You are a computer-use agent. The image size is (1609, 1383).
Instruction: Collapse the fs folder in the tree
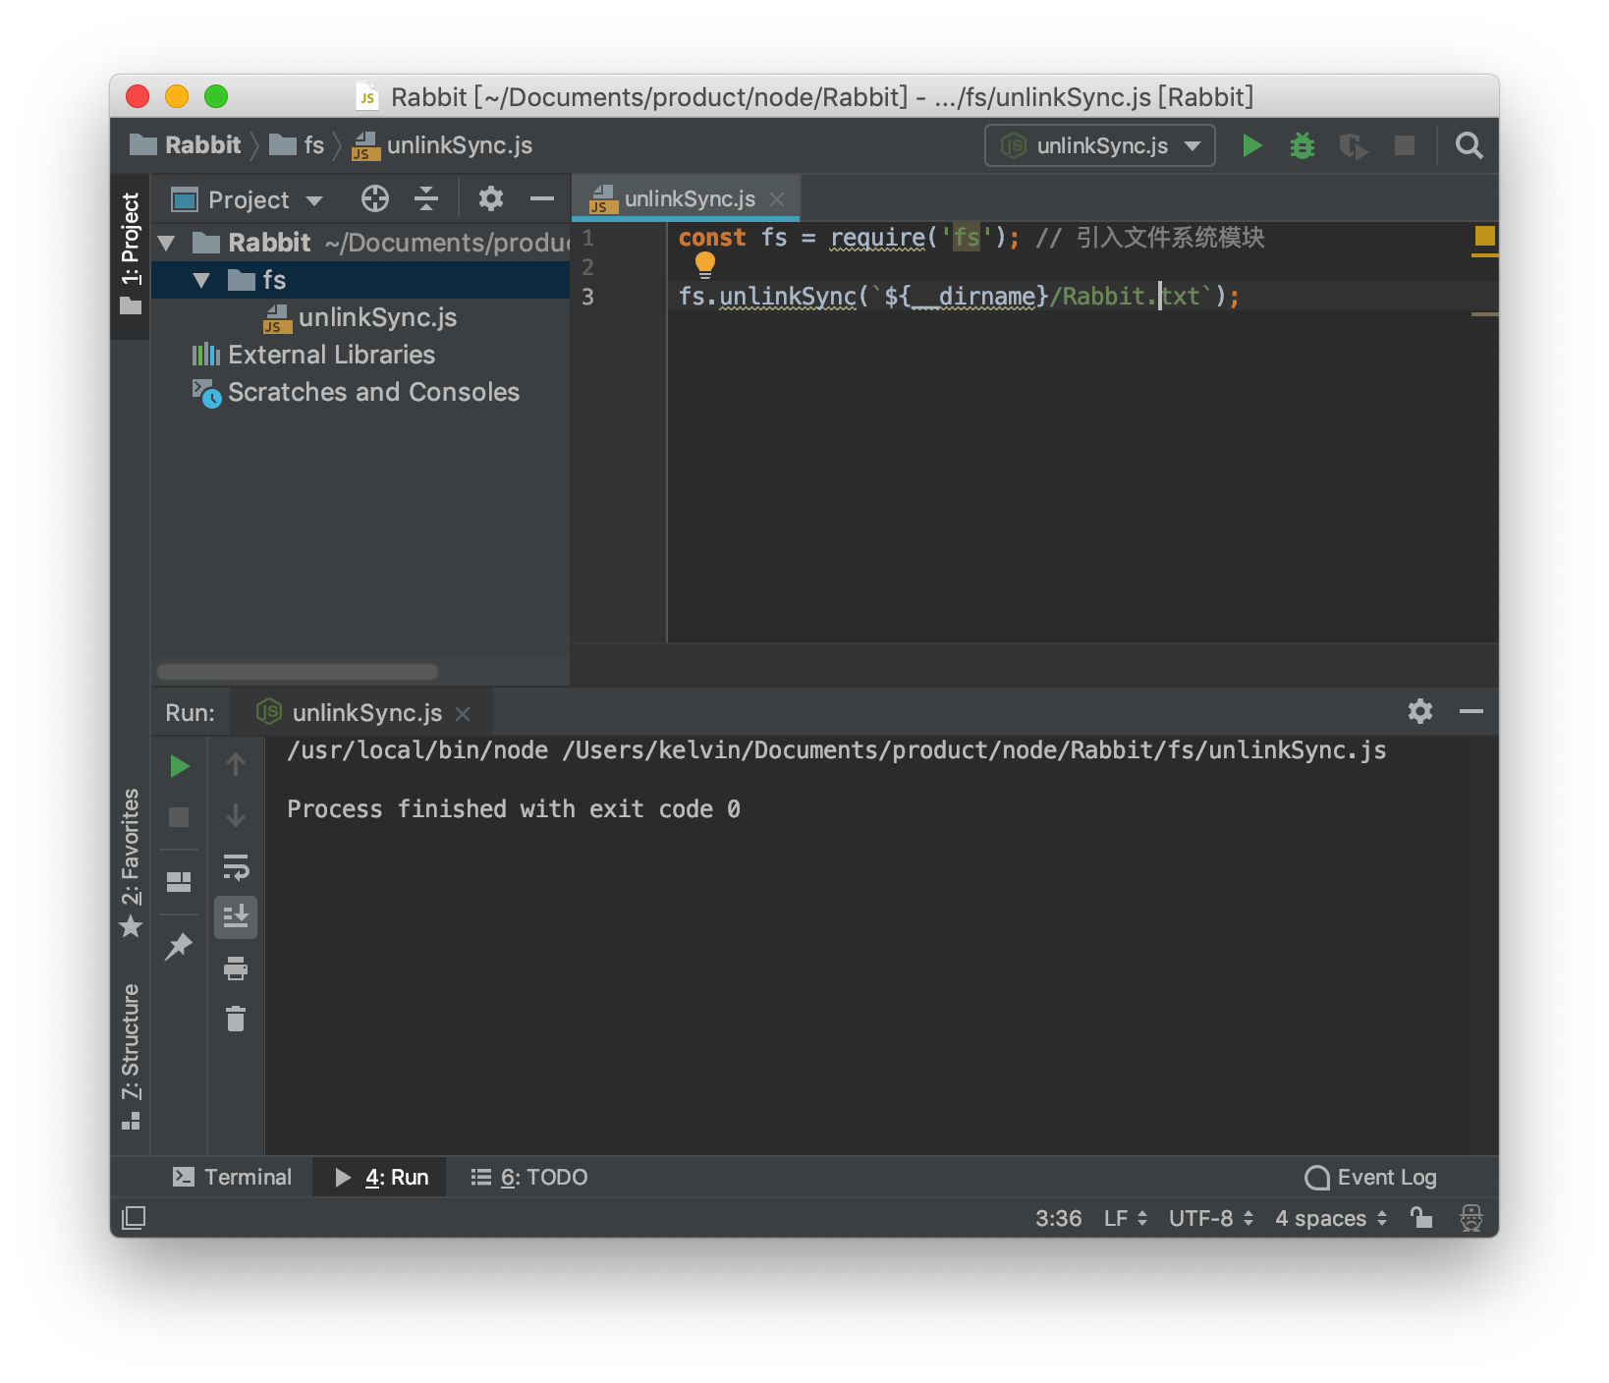(201, 280)
